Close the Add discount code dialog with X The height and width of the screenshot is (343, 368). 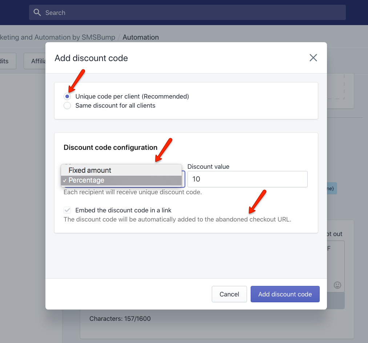(313, 57)
